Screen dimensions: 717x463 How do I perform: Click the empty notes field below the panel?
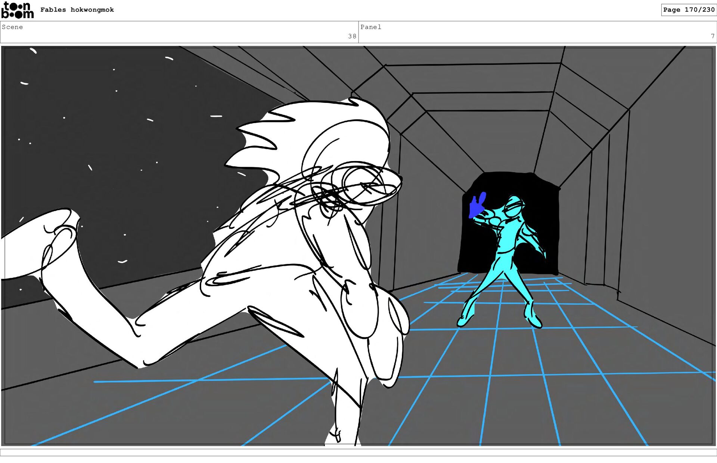click(x=358, y=452)
